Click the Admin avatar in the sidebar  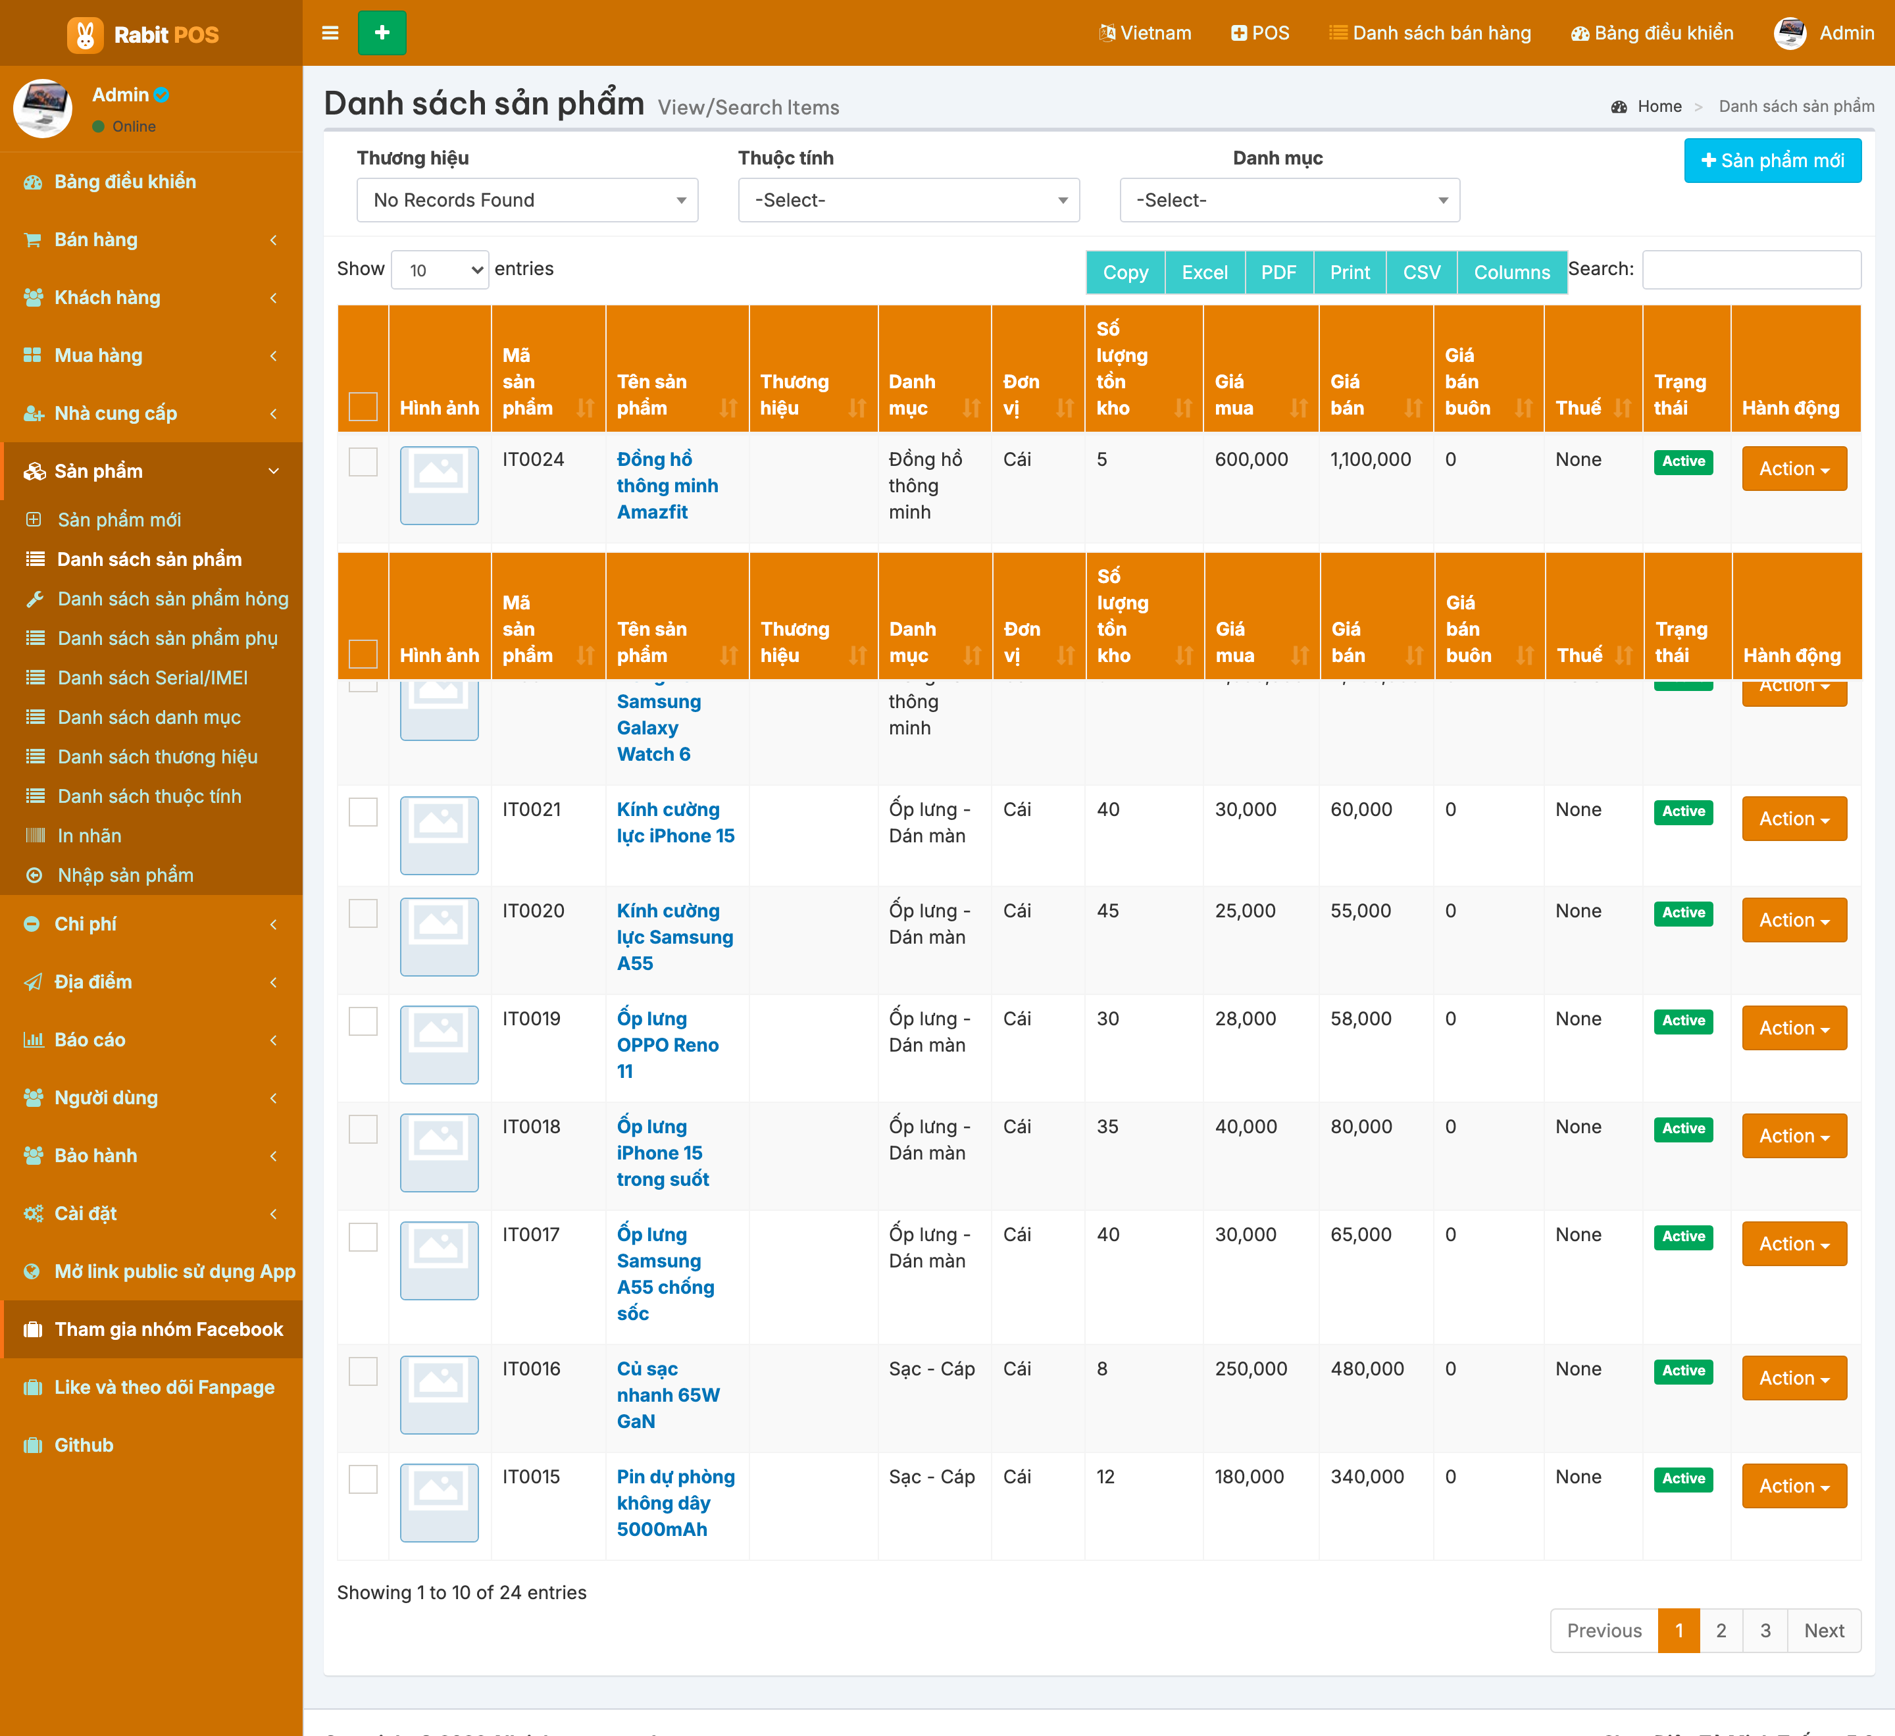coord(42,108)
